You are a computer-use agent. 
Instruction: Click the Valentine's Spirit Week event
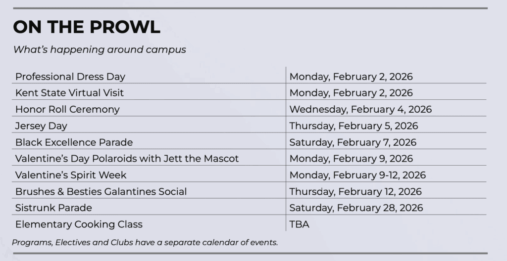click(71, 175)
